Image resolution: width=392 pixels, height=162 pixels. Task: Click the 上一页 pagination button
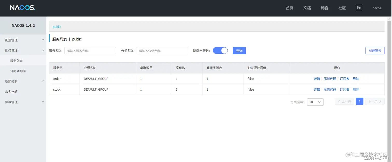coord(344,101)
